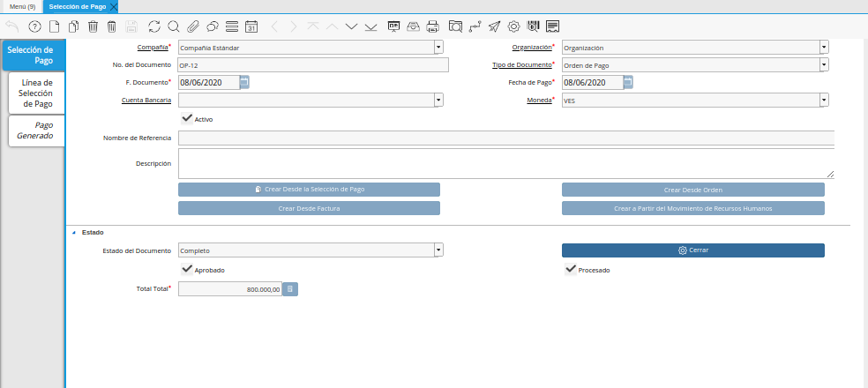Open the Compañía dropdown arrow
Viewport: 868px width, 388px height.
[438, 48]
